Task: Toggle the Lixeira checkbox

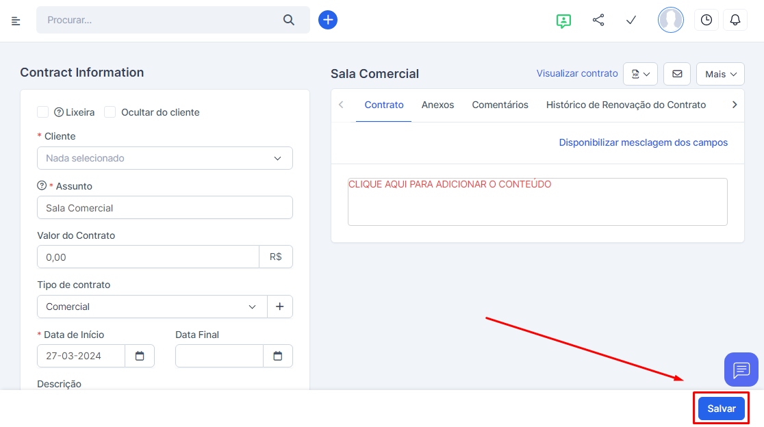Action: point(43,112)
